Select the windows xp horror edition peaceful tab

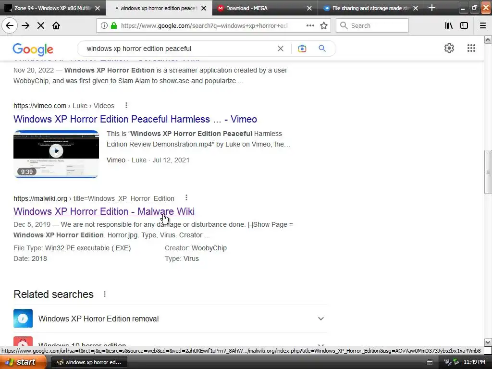159,8
